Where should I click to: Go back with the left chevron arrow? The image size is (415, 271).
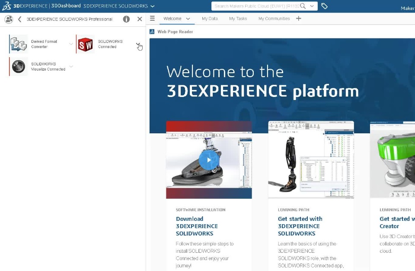click(x=19, y=19)
